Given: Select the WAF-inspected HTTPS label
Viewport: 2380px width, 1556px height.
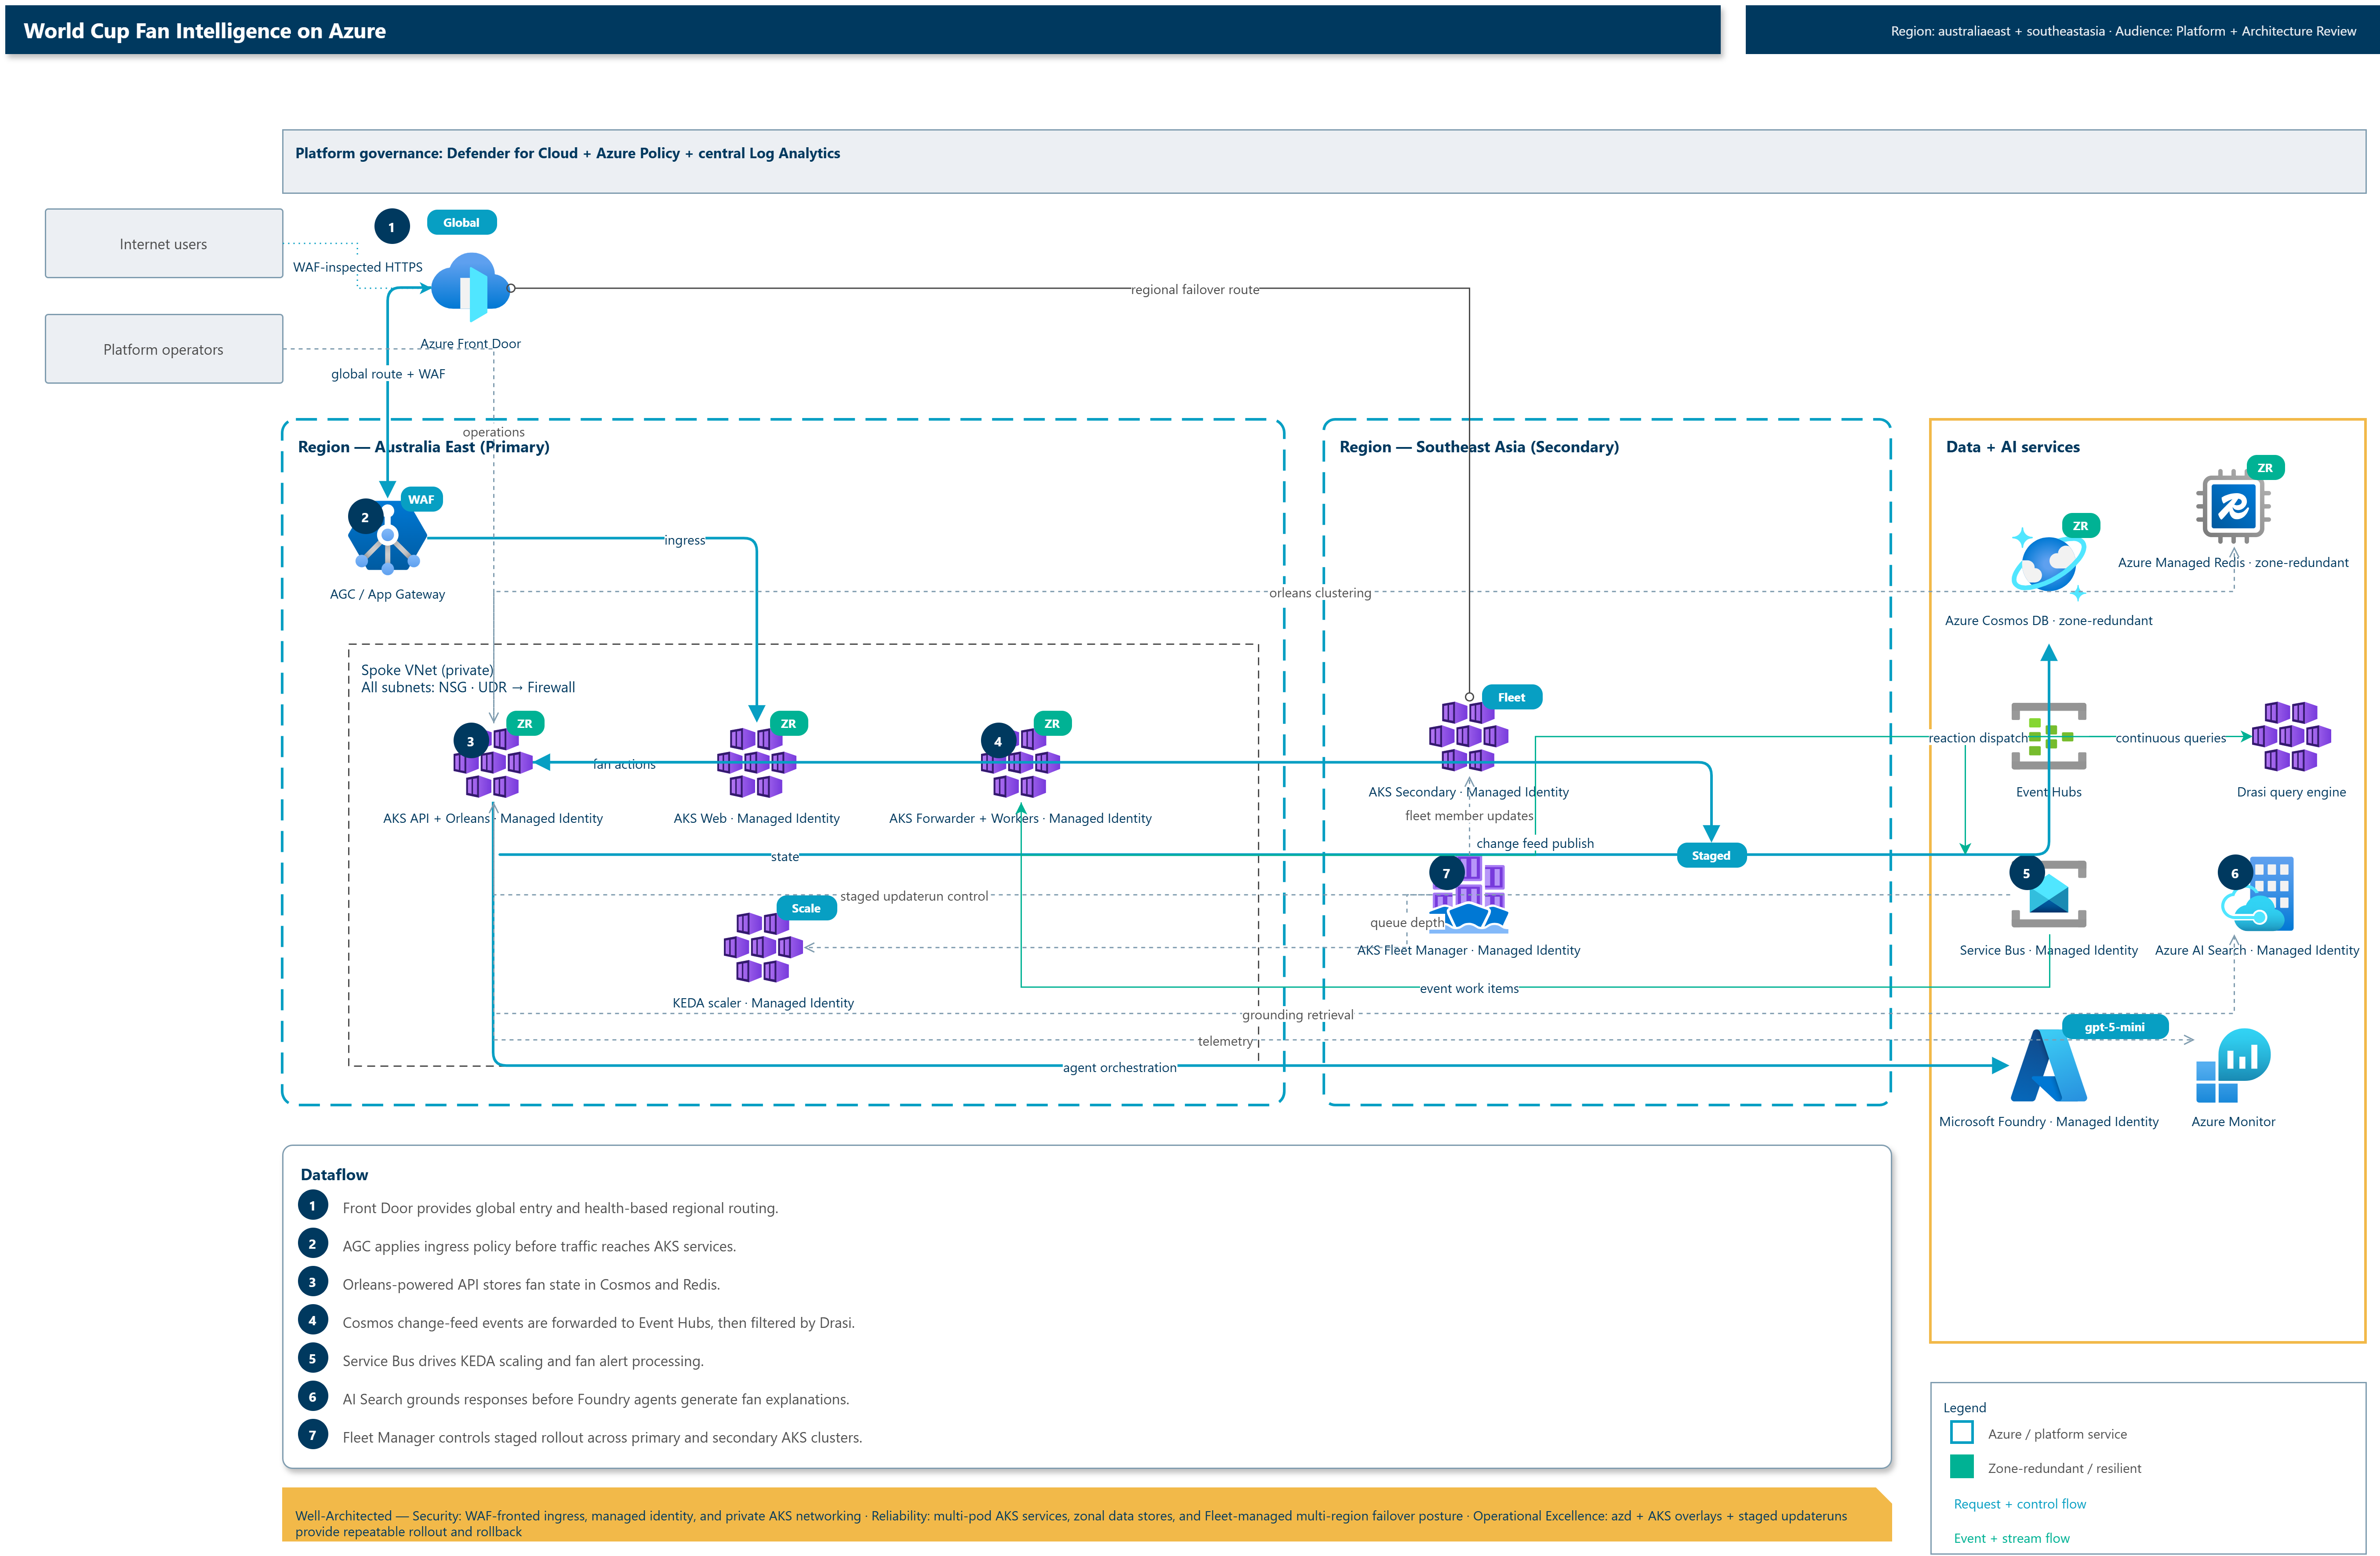Looking at the screenshot, I should tap(358, 266).
